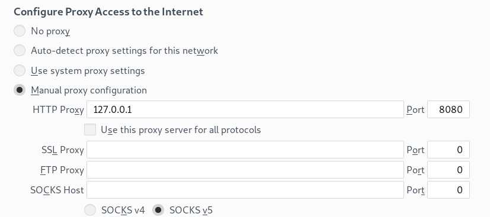The image size is (490, 217).
Task: Enable Use this proxy server for all protocols
Action: click(x=90, y=129)
